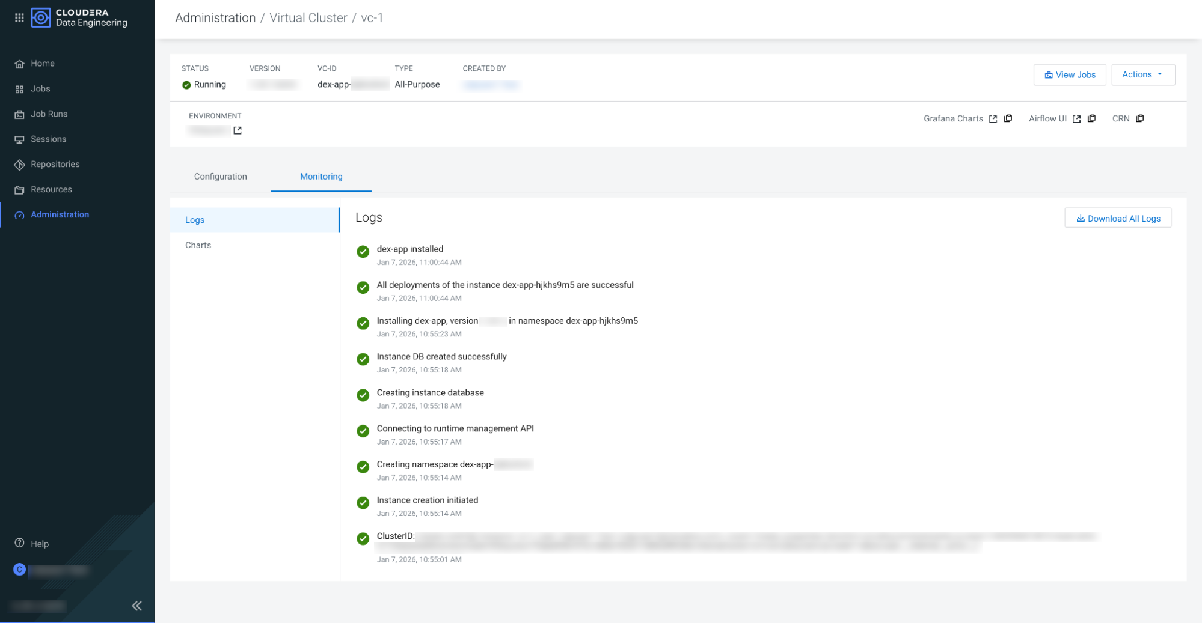Screen dimensions: 1202x623
Task: Open the Help menu item
Action: tap(39, 544)
